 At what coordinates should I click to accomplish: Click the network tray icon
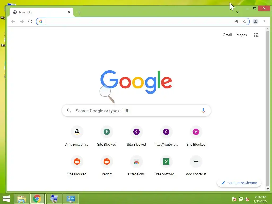point(241,199)
